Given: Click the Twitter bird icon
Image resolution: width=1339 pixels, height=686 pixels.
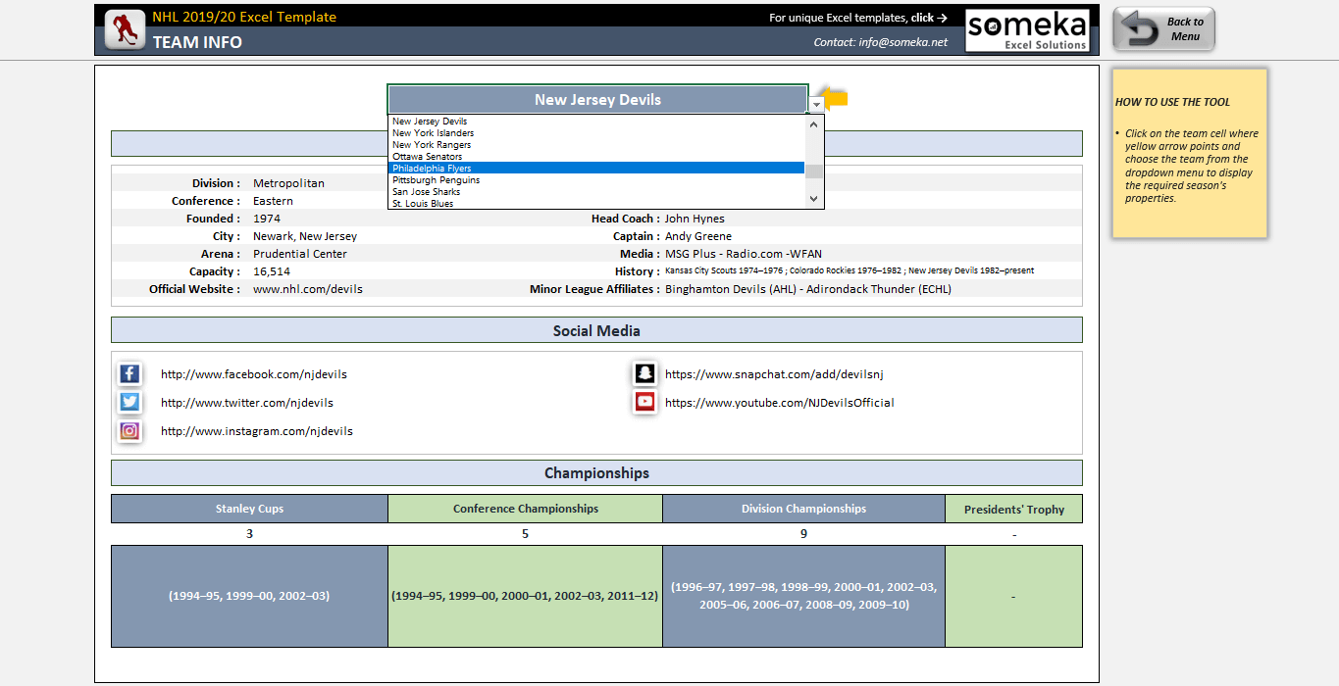Looking at the screenshot, I should click(x=129, y=403).
